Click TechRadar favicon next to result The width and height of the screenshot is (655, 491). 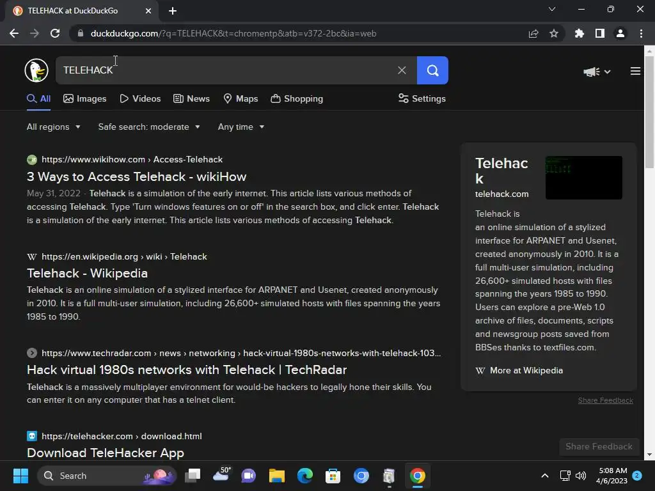coord(32,353)
